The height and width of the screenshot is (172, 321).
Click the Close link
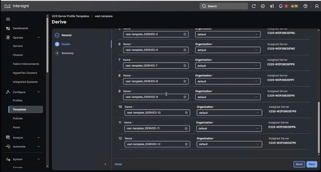coord(118,164)
